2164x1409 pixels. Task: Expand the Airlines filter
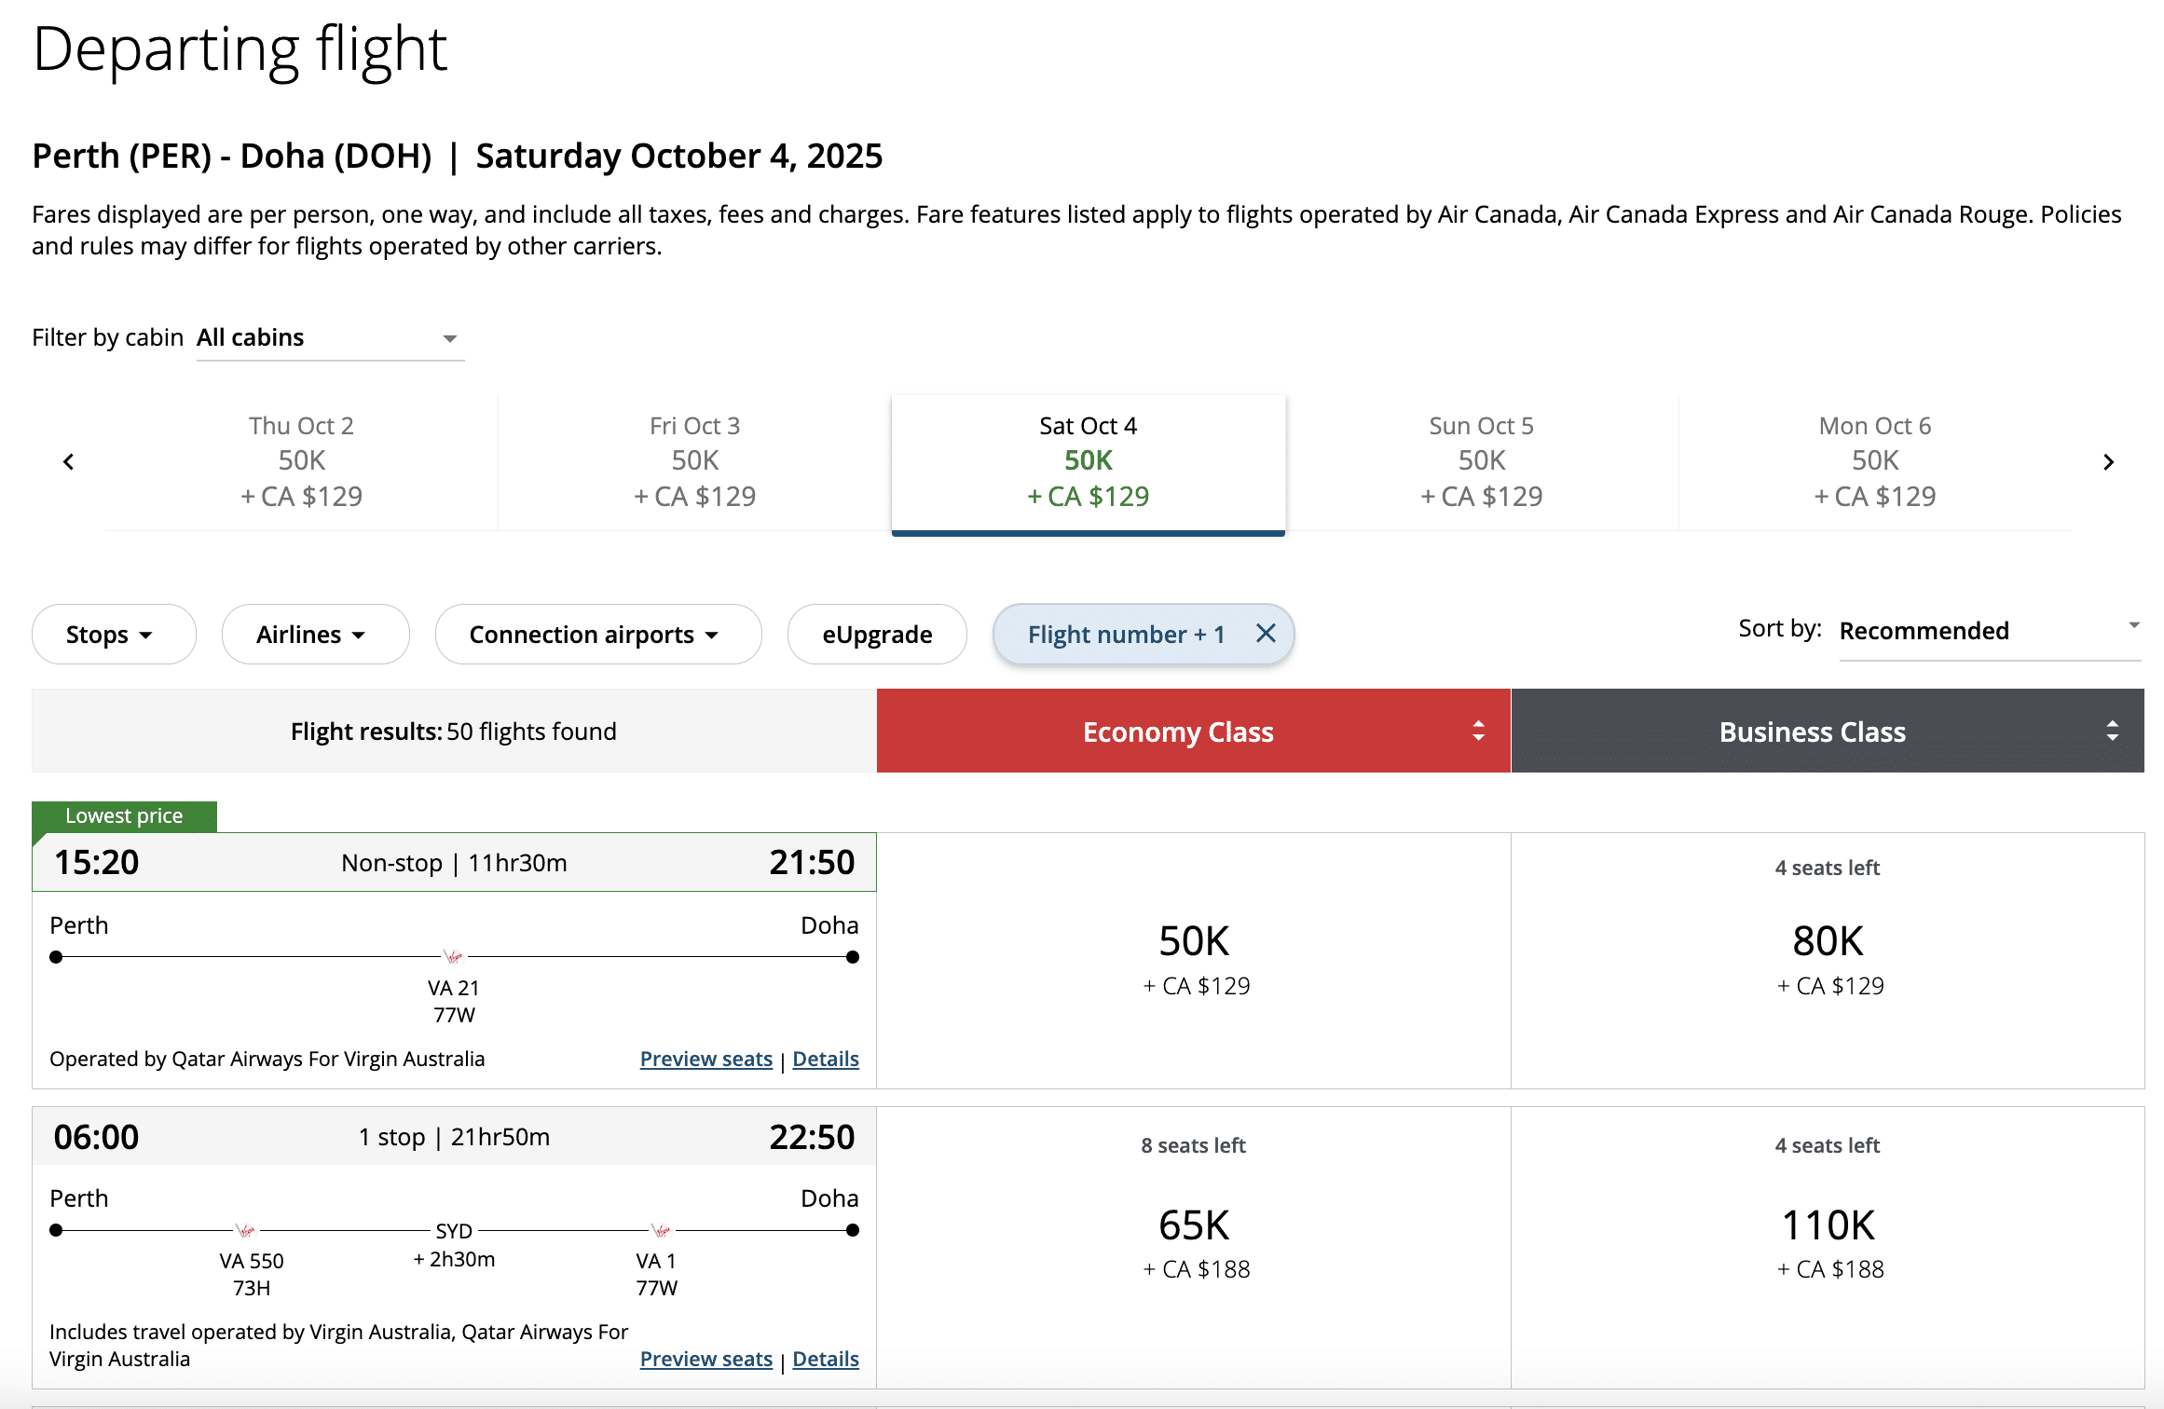pos(314,635)
